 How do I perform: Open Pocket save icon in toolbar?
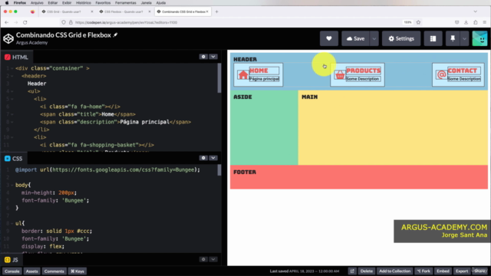[457, 22]
